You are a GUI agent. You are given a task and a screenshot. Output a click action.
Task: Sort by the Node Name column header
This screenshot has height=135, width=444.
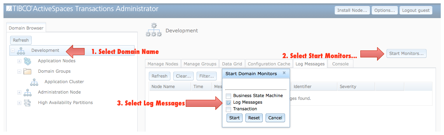click(170, 87)
